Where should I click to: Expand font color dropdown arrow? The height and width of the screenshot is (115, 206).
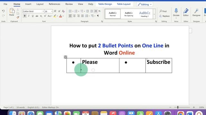[x=63, y=16]
